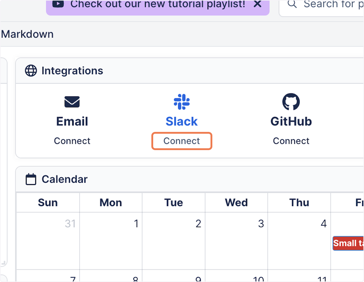
Task: Open the tutorial playlist link
Action: click(158, 4)
